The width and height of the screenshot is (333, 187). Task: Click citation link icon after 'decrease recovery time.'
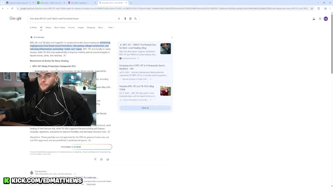(109, 132)
